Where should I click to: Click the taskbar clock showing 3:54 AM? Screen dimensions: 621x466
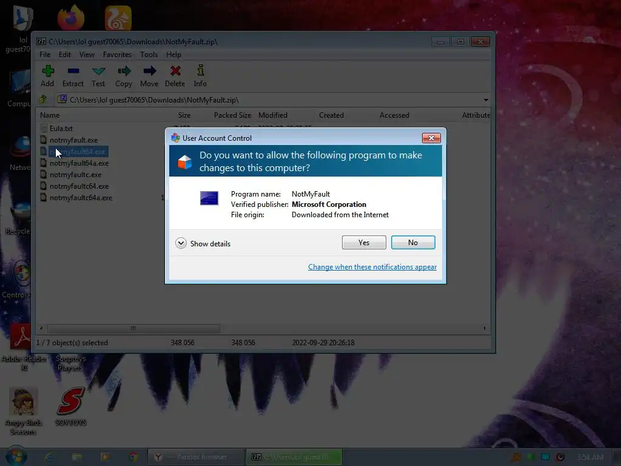[x=589, y=458]
